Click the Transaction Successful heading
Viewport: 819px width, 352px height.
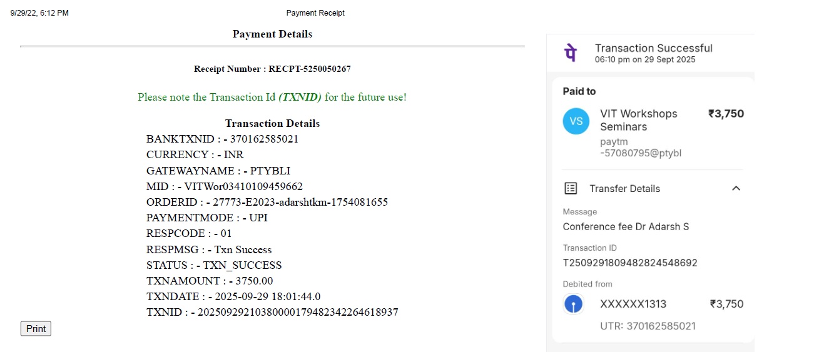tap(653, 48)
